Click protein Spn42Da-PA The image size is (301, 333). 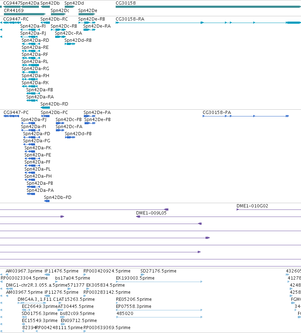pos(40,190)
